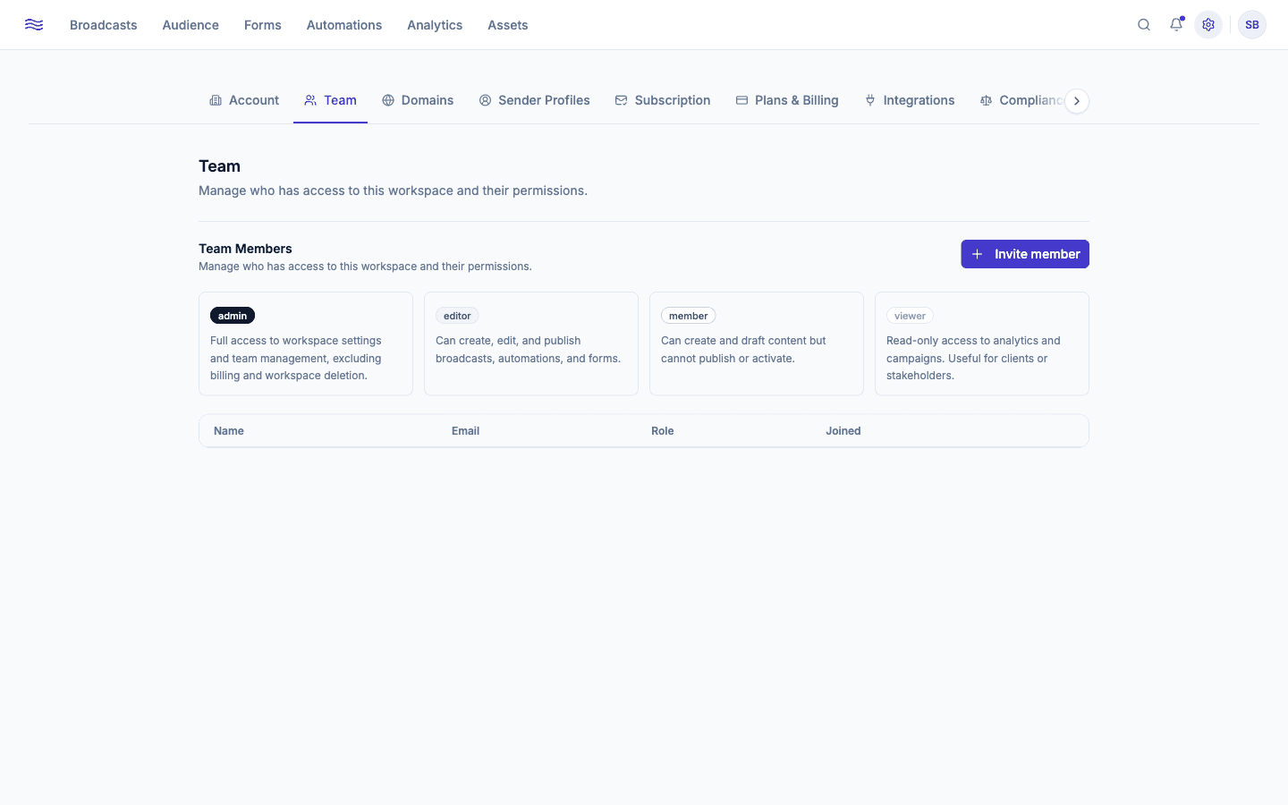The height and width of the screenshot is (805, 1288).
Task: Open Assets in top navigation
Action: 508,25
